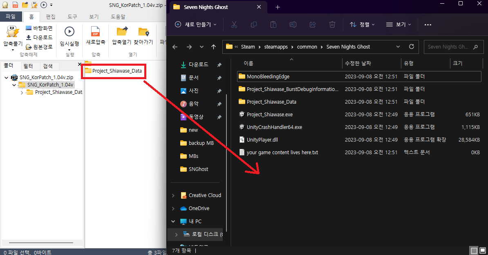Click common in the address breadcrumb
The height and width of the screenshot is (255, 488).
307,47
